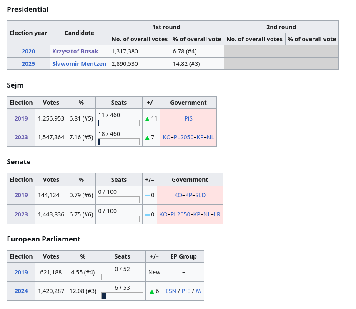The image size is (356, 309).
Task: Click the Senate 2019 0 / 100 seats bar
Action: (119, 200)
